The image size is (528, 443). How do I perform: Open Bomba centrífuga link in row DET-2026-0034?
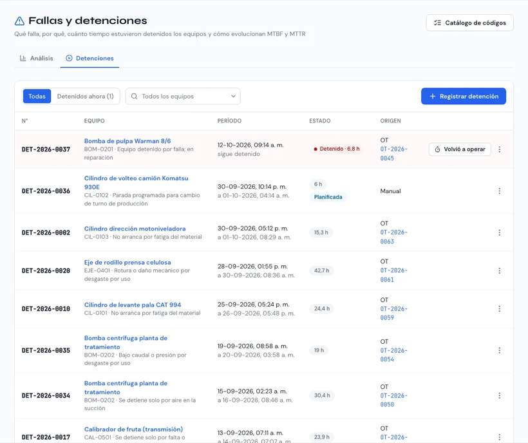click(x=126, y=388)
